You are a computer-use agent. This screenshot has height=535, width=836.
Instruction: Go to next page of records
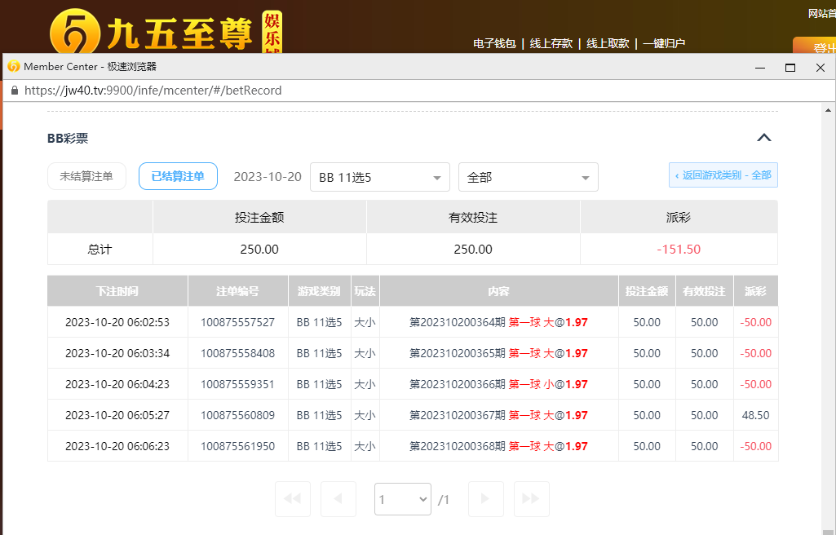(485, 498)
